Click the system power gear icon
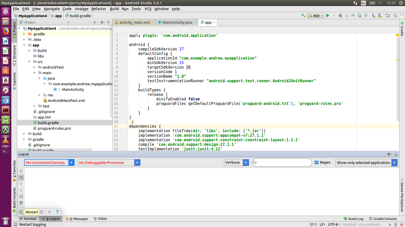This screenshot has height=227, width=405. click(401, 3)
